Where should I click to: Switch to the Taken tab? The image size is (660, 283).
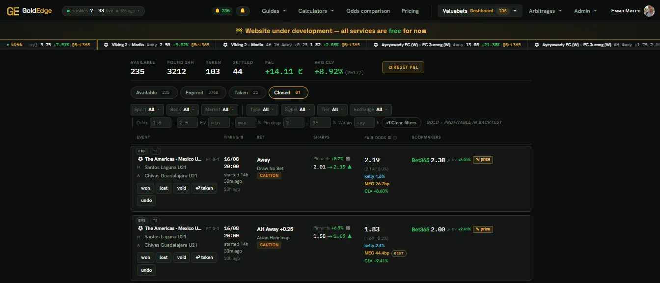tap(247, 92)
